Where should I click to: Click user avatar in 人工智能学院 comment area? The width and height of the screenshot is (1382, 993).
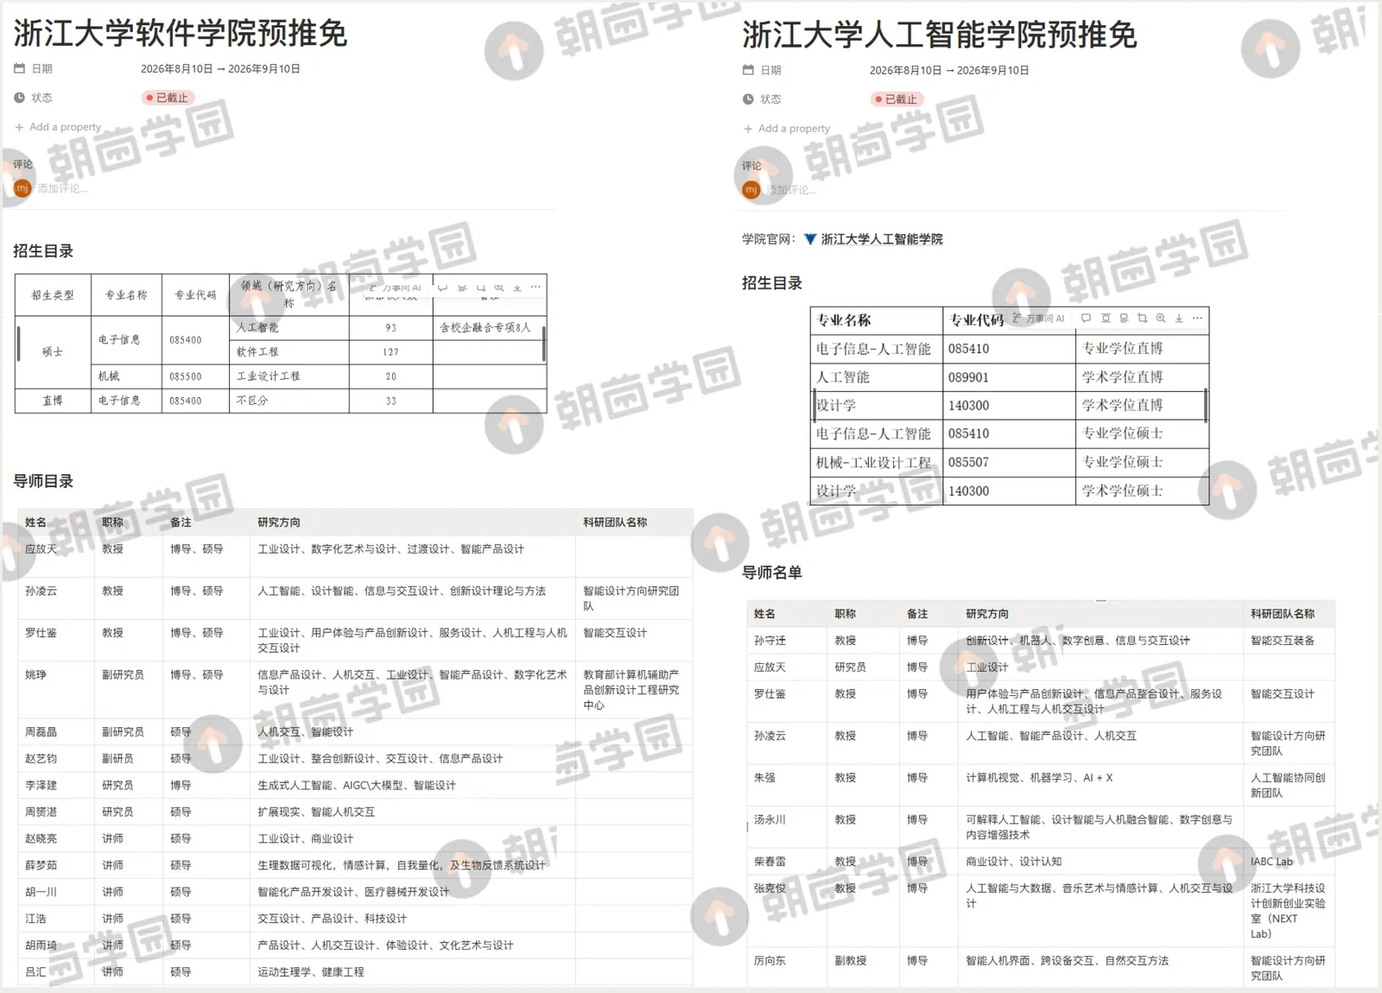tap(751, 190)
